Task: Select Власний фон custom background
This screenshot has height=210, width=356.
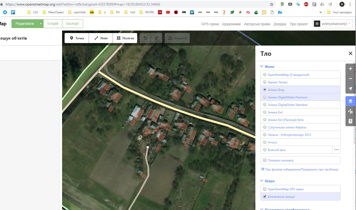Action: [x=296, y=150]
